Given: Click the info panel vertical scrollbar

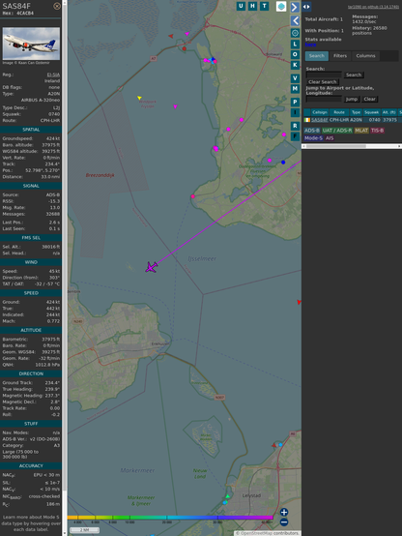Looking at the screenshot, I should (65, 268).
